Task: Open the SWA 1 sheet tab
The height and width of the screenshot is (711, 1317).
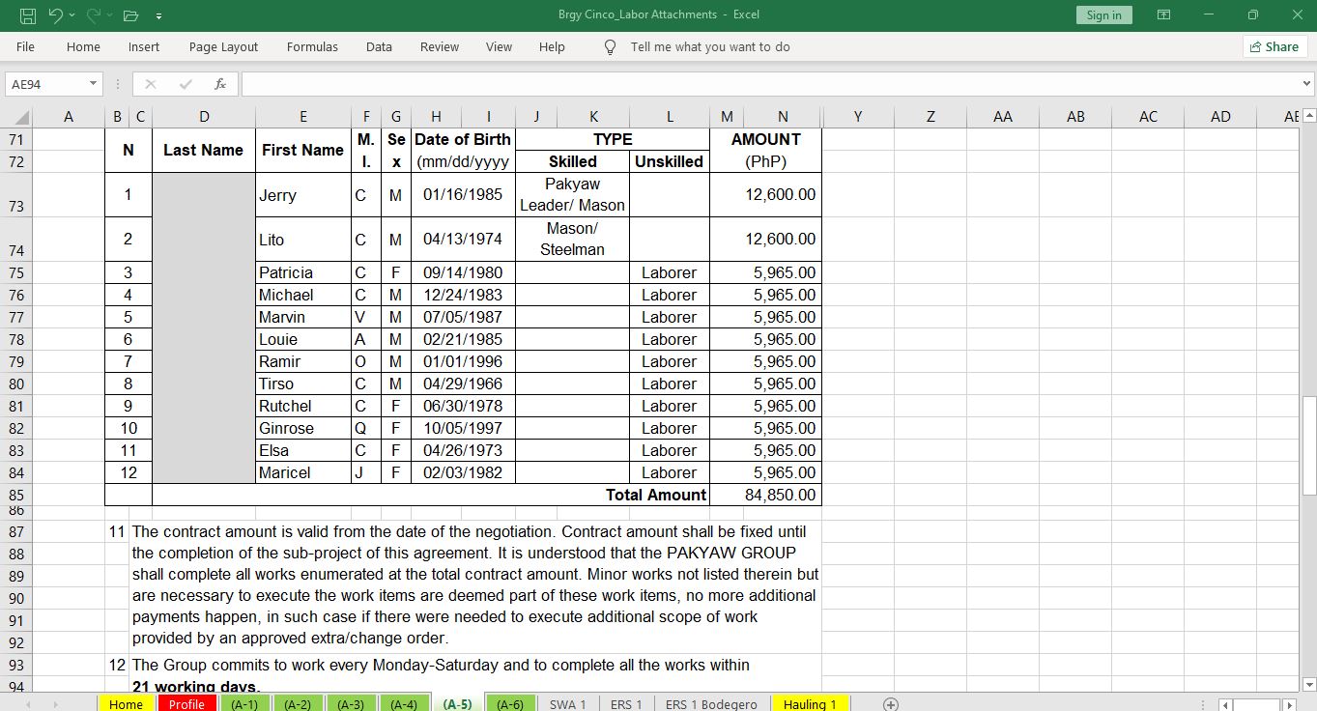Action: tap(568, 704)
